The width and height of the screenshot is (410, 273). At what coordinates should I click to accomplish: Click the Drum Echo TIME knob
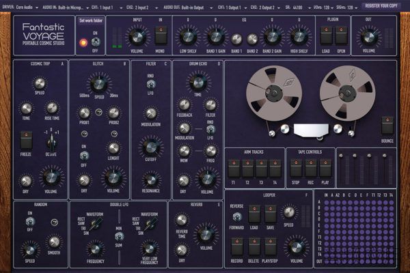pos(198,83)
